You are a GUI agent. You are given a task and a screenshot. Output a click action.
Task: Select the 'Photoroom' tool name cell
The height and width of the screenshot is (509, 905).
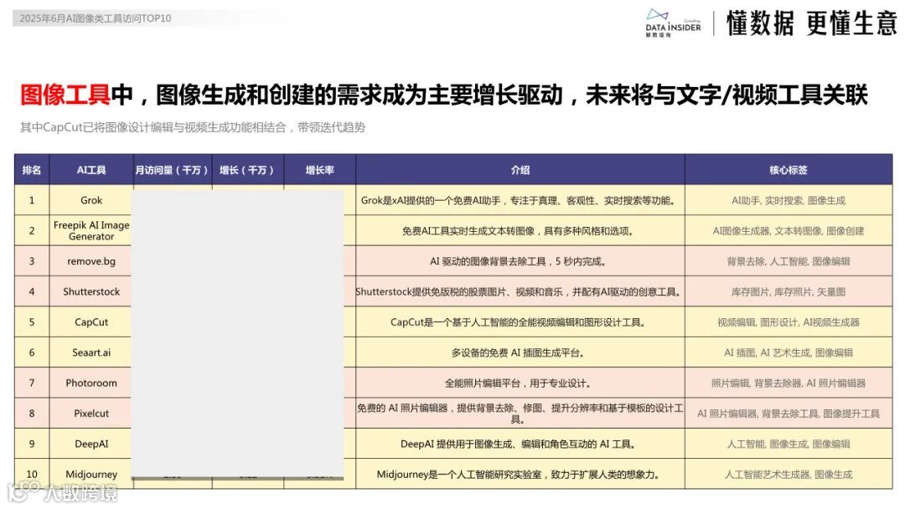[91, 383]
